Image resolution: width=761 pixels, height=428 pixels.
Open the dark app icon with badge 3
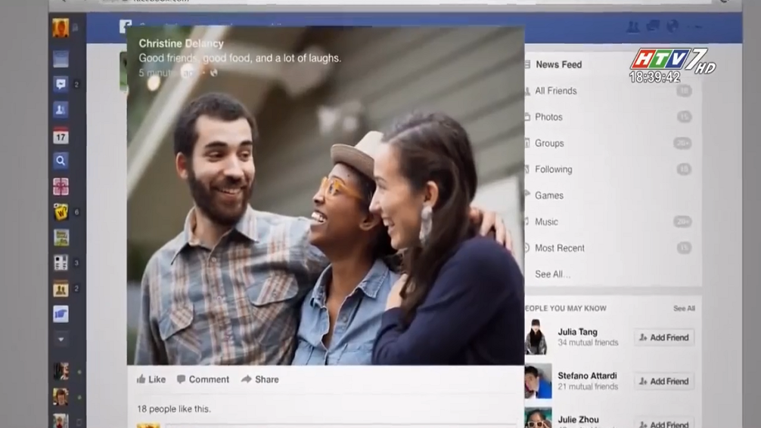61,263
